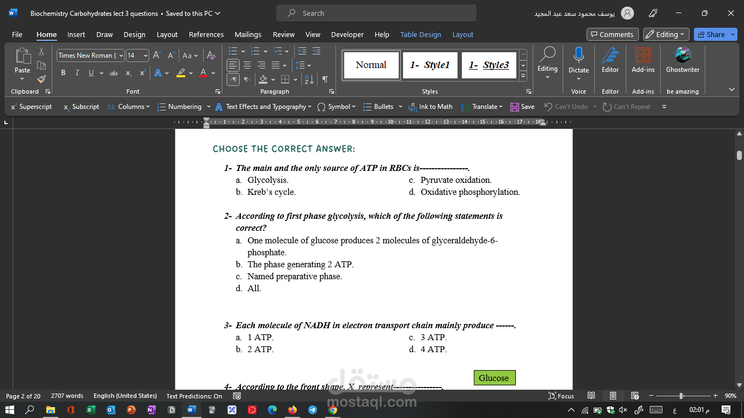Open the Coming Soon megaphone icon in title bar
This screenshot has height=418, width=744.
click(x=652, y=13)
